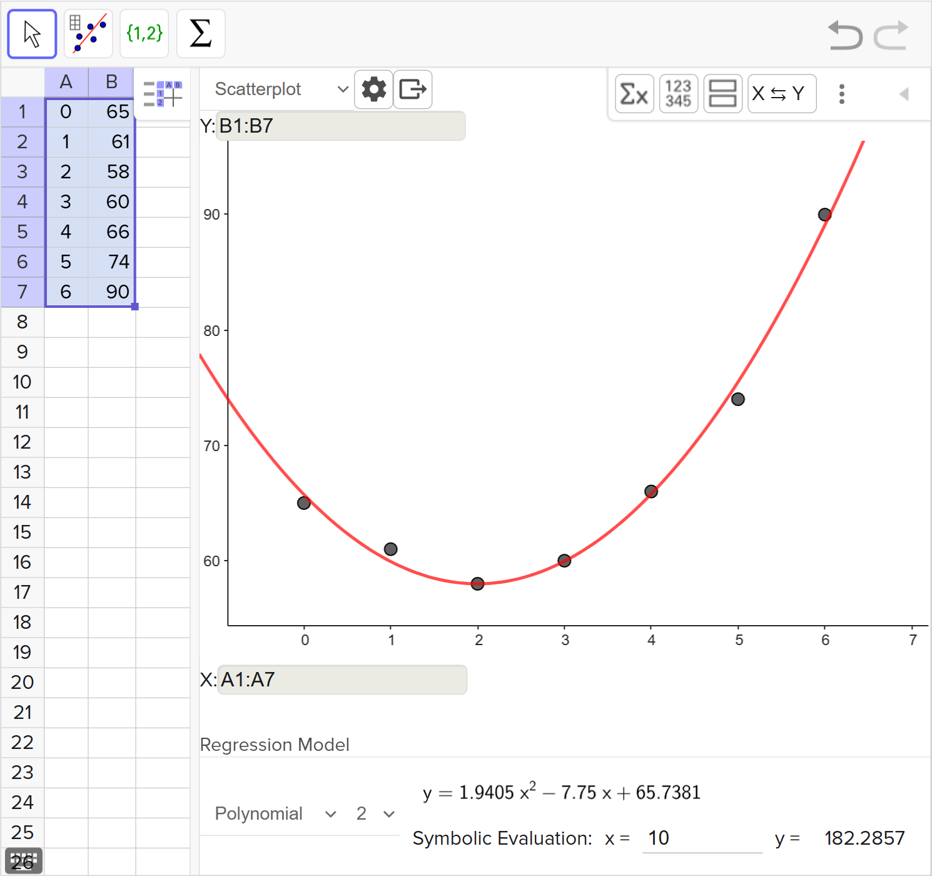The width and height of the screenshot is (932, 876).
Task: Select the Move arrow tool
Action: click(32, 34)
